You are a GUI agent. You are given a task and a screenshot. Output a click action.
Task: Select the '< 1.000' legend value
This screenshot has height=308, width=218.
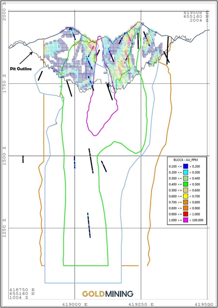[195, 215]
